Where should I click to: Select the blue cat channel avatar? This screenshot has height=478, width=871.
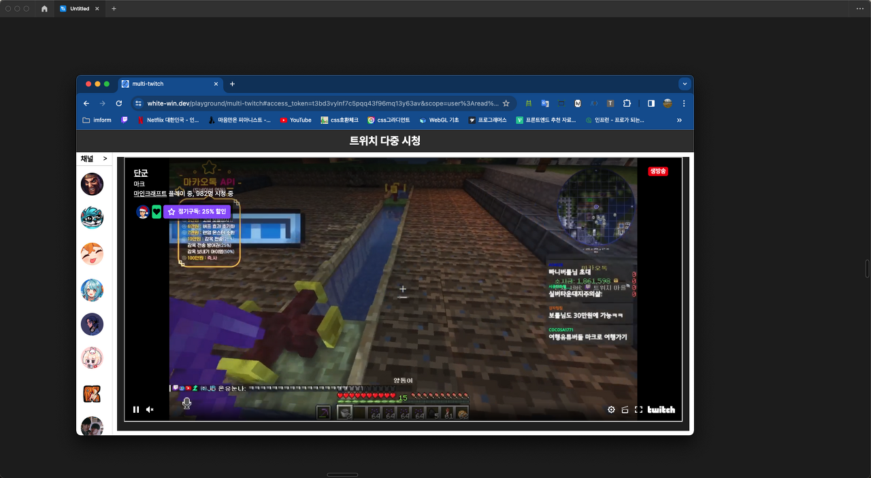92,218
